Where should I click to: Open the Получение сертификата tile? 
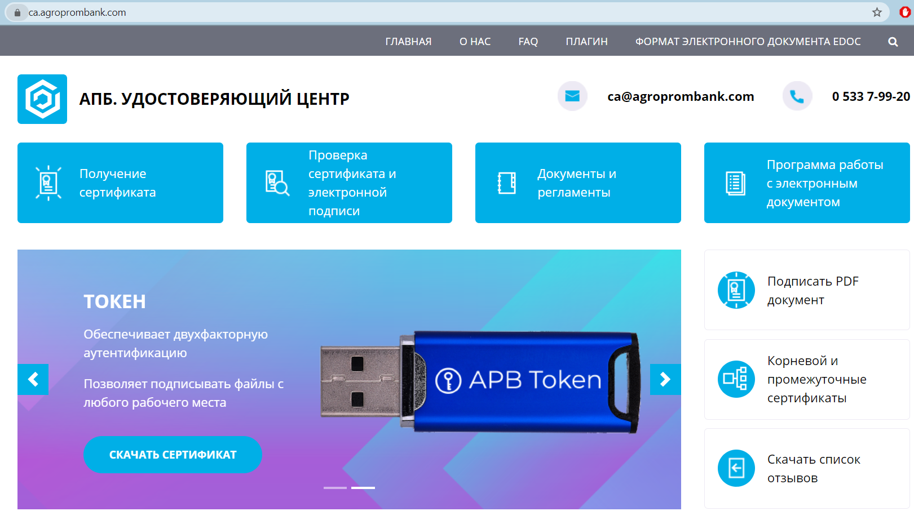120,183
